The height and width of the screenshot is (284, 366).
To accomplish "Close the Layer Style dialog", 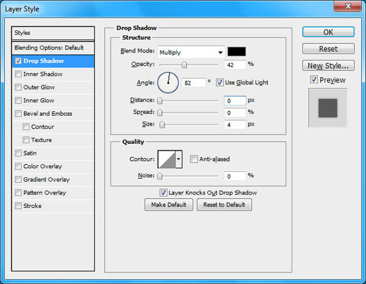I will (348, 6).
